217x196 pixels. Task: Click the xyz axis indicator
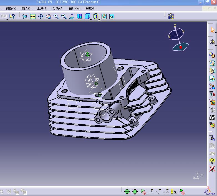pos(198,176)
